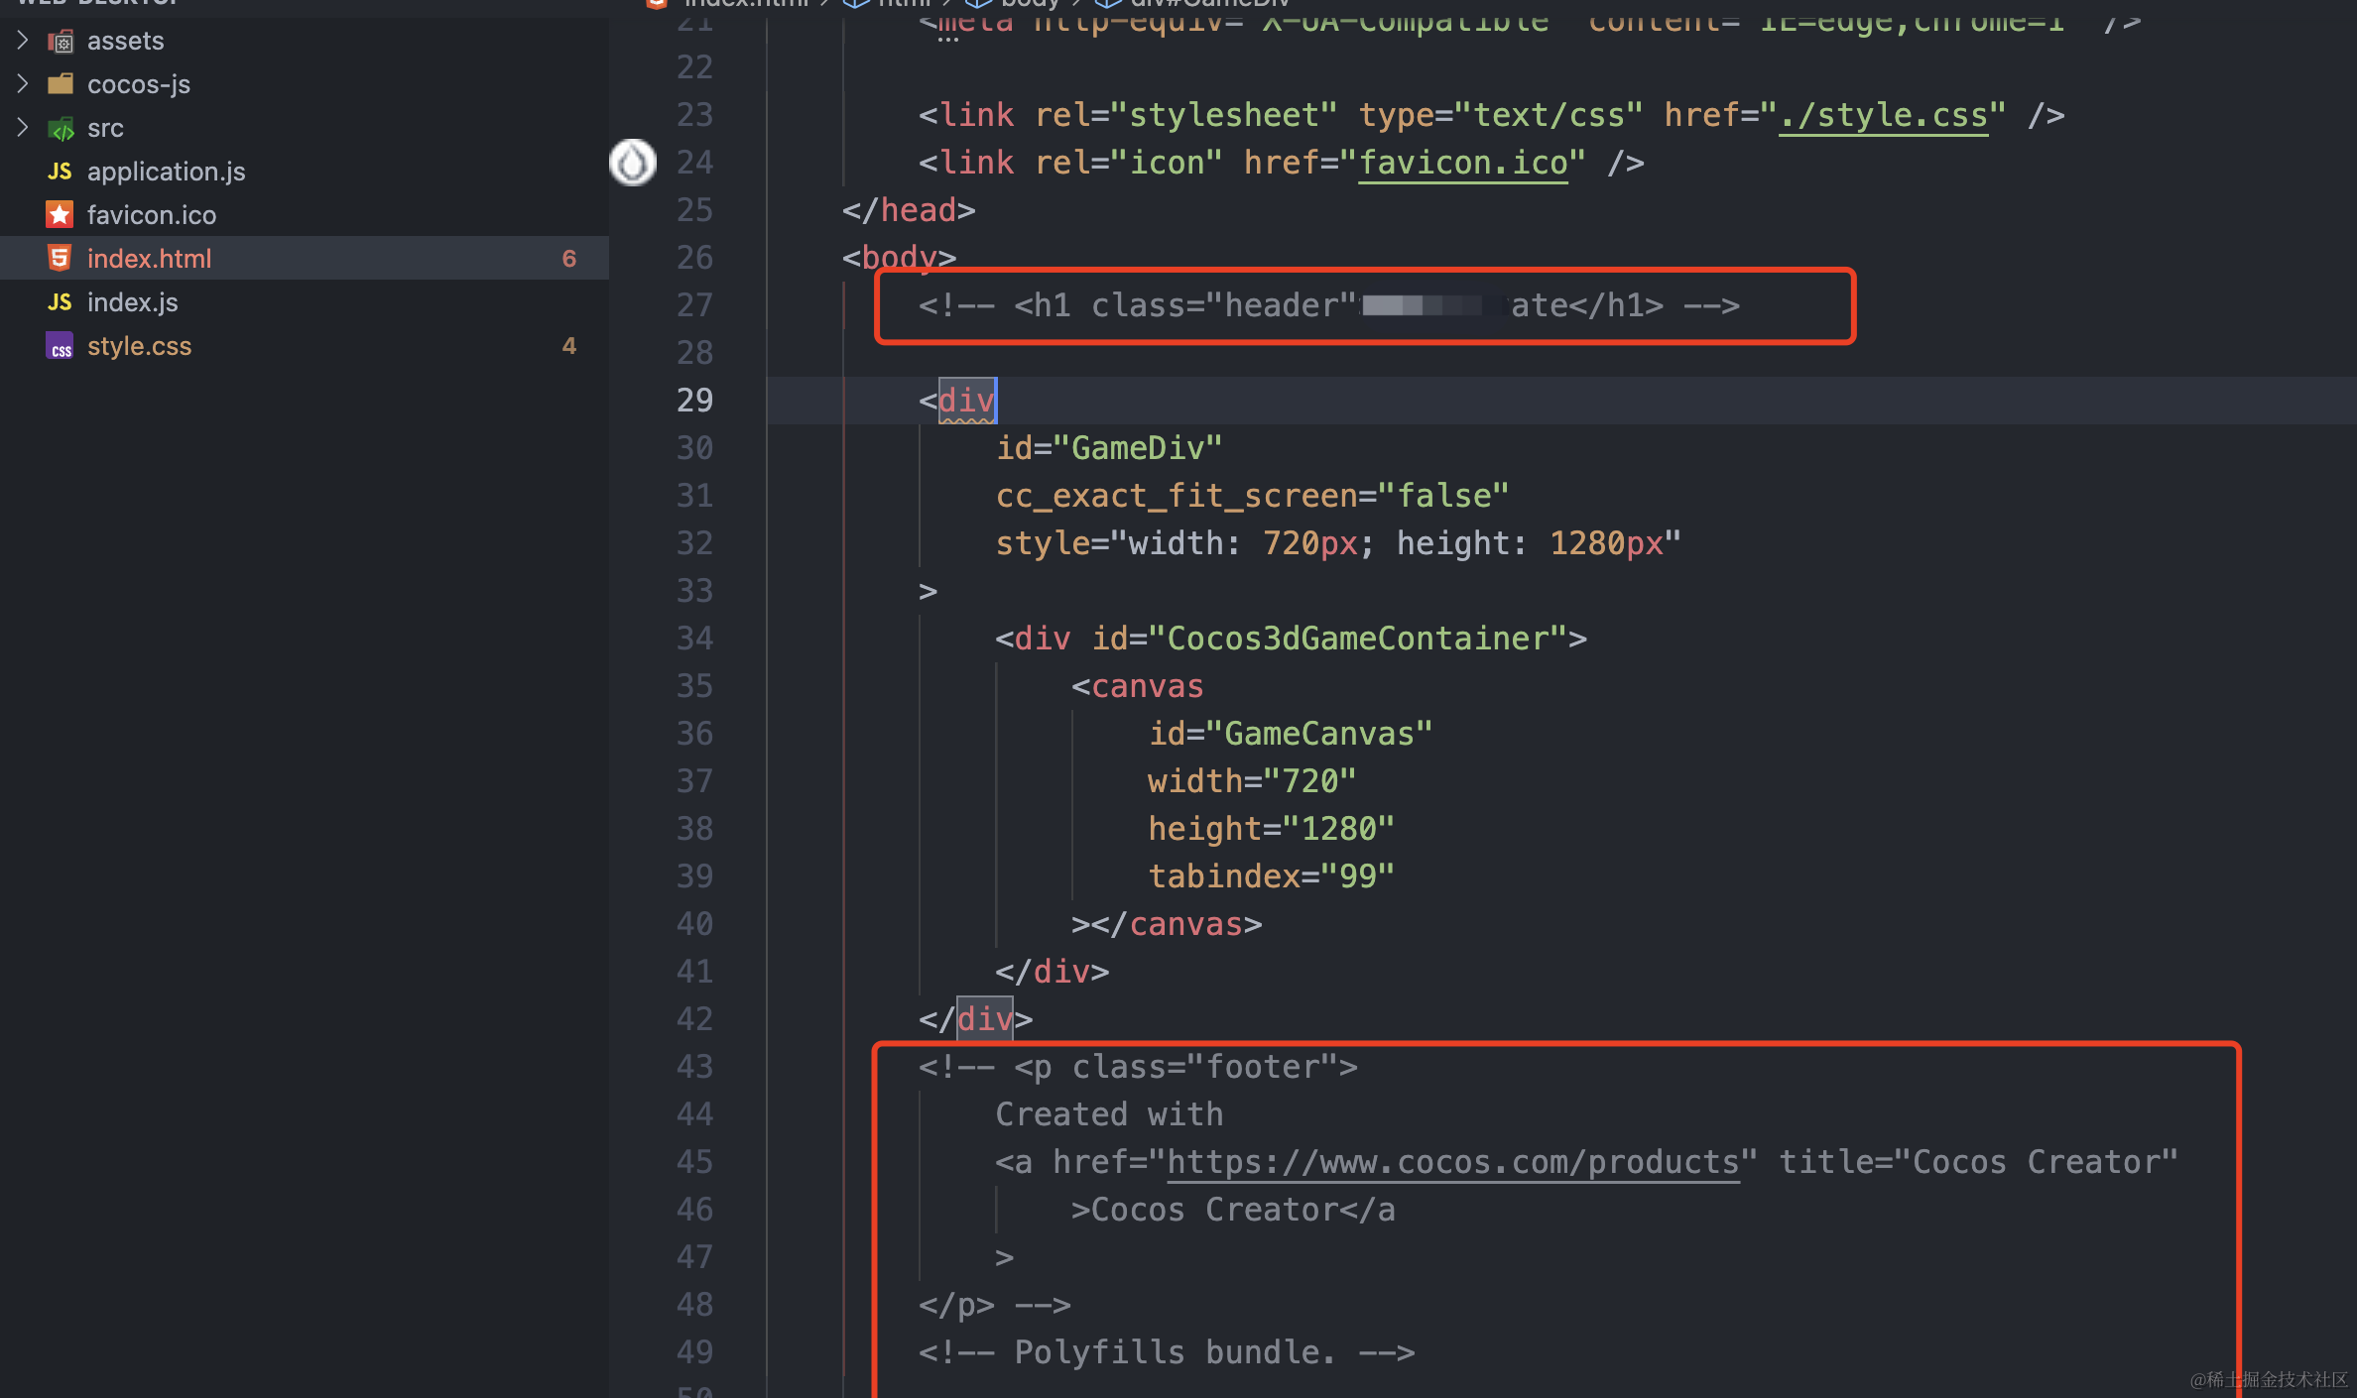Click the CSS icon beside style.css
This screenshot has height=1398, width=2357.
point(60,346)
